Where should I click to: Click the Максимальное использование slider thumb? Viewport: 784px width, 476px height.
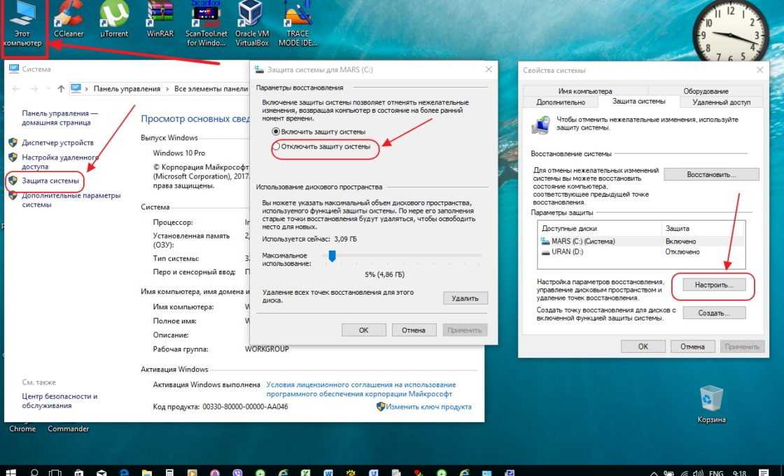coord(332,256)
